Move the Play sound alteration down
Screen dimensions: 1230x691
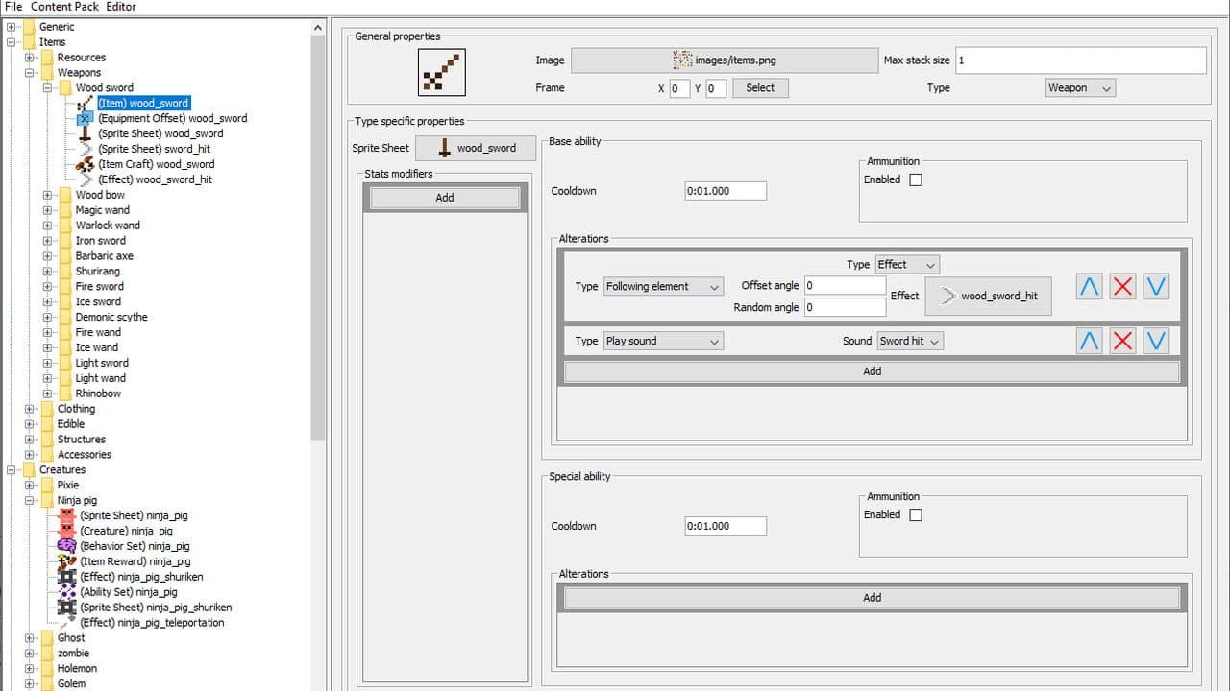point(1156,341)
